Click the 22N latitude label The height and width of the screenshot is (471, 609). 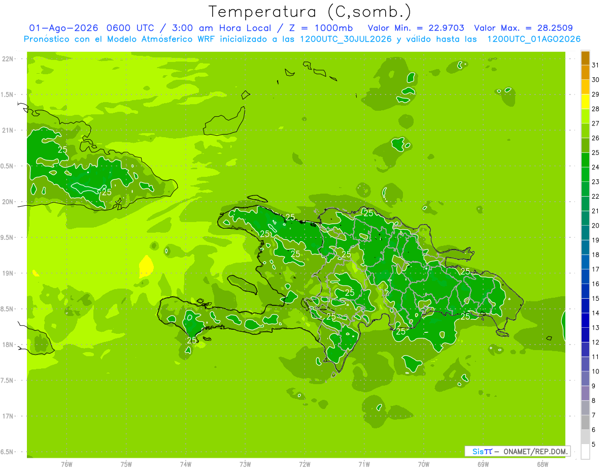click(8, 59)
